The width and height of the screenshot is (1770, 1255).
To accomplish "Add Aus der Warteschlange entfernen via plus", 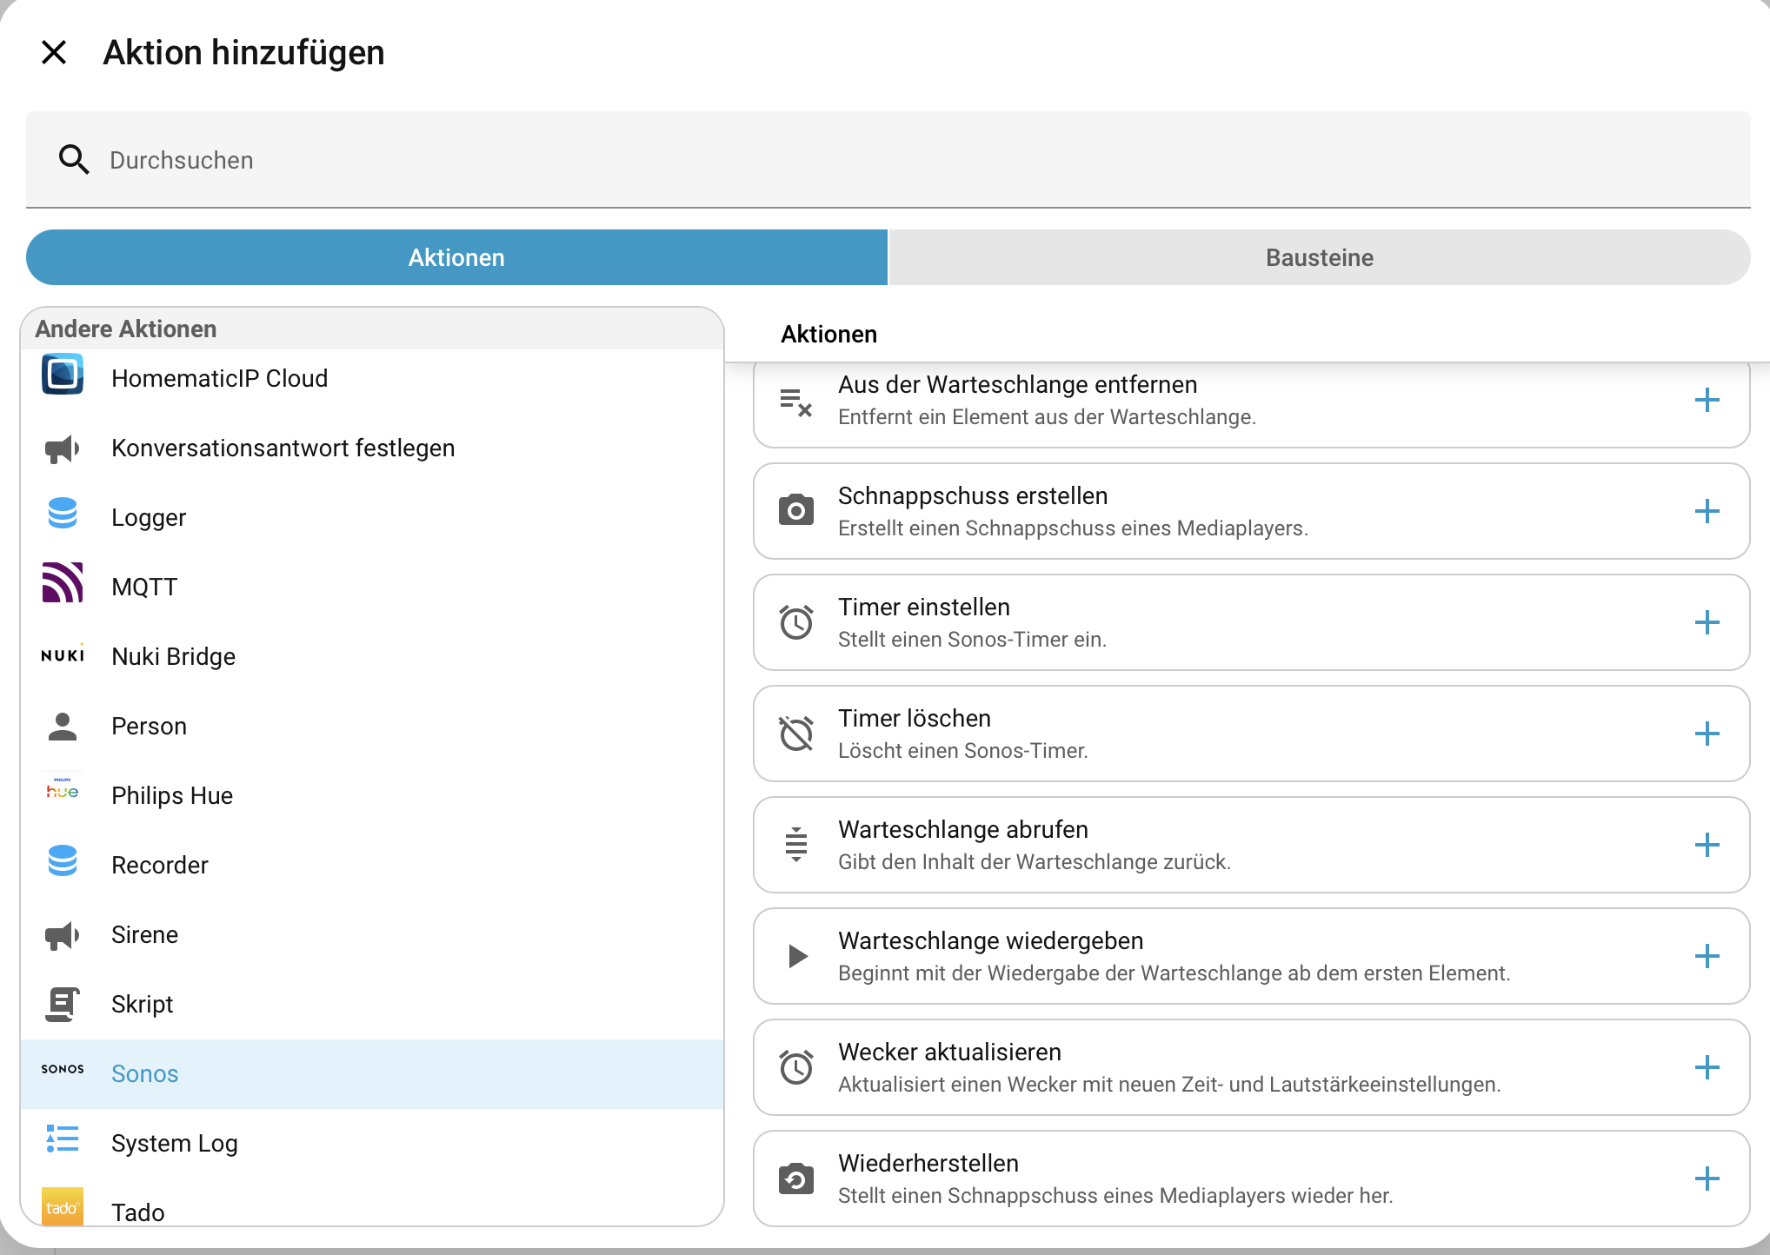I will click(1707, 400).
